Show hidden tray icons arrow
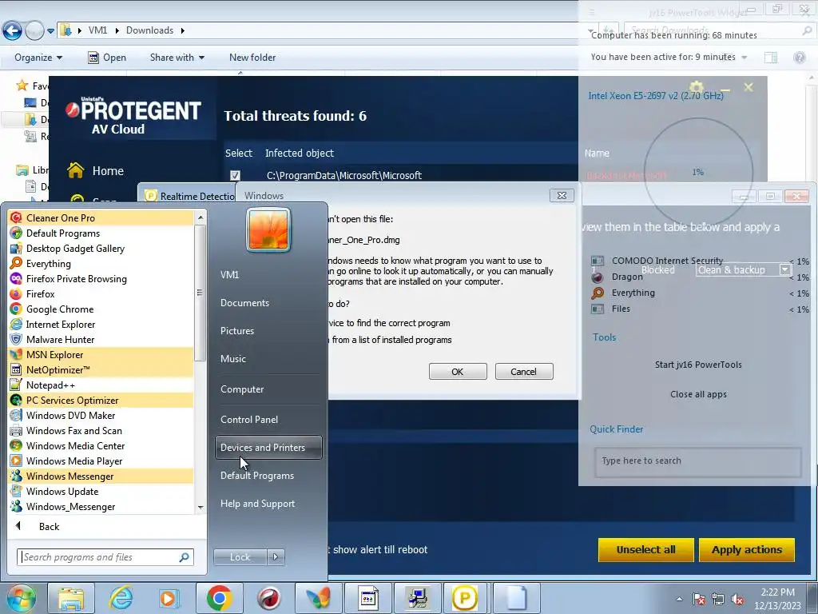The height and width of the screenshot is (614, 818). [679, 600]
